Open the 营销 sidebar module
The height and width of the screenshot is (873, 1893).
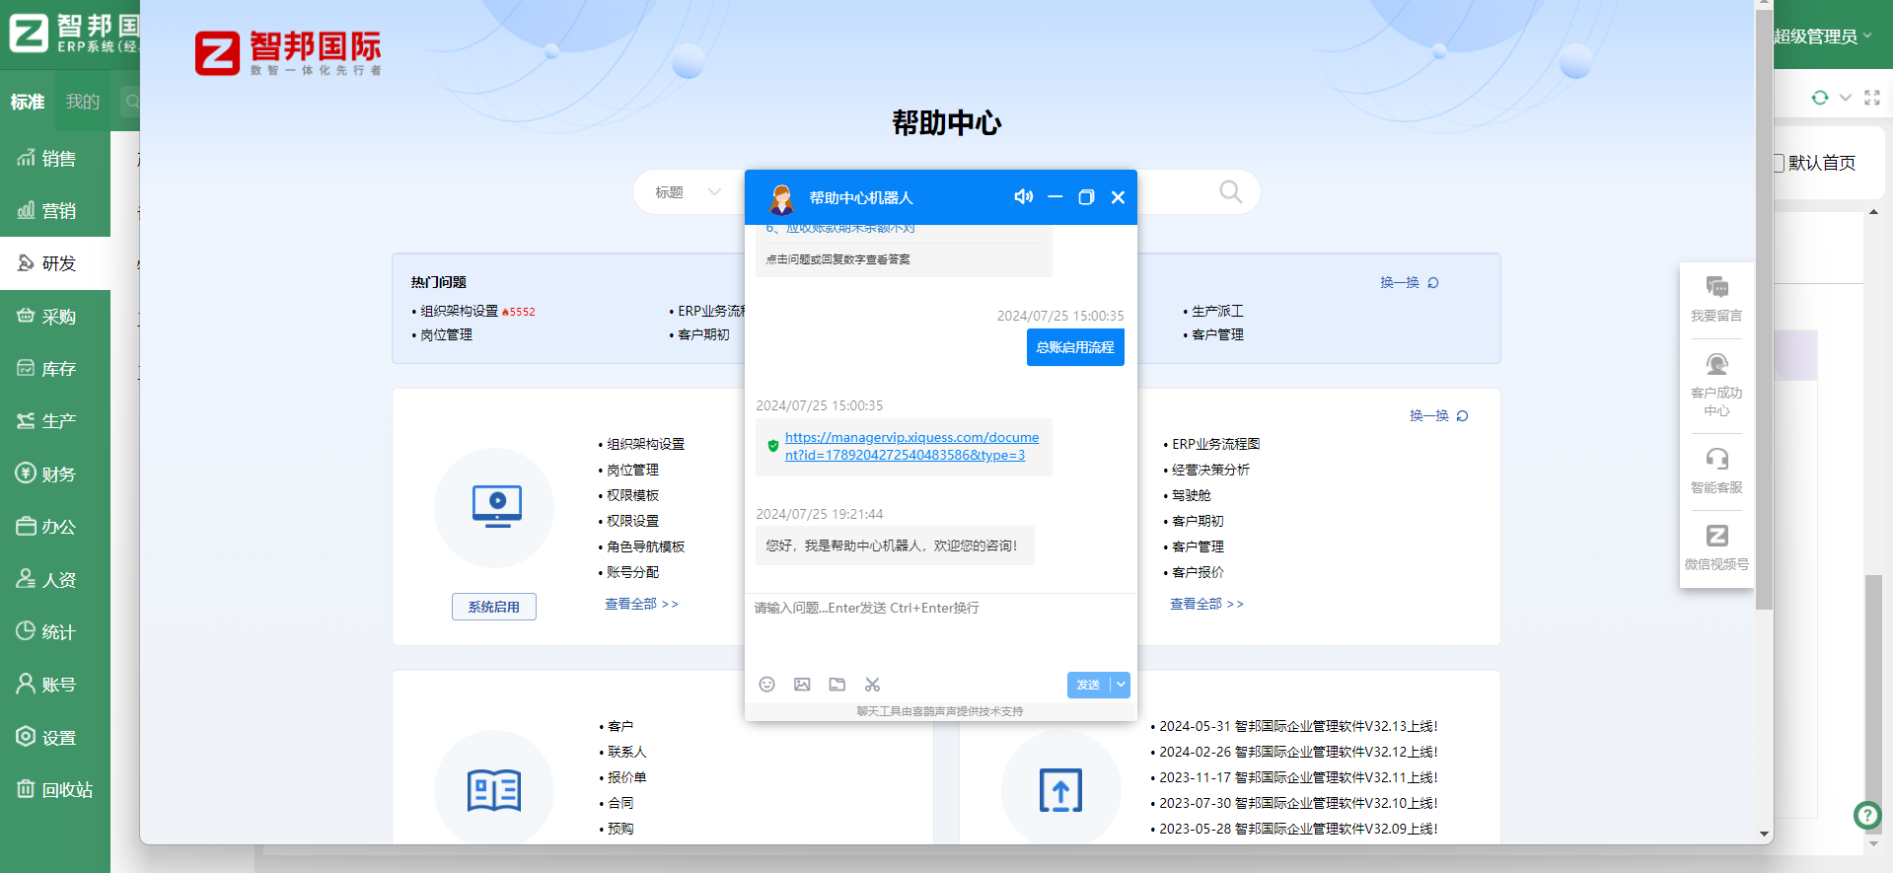pos(55,211)
